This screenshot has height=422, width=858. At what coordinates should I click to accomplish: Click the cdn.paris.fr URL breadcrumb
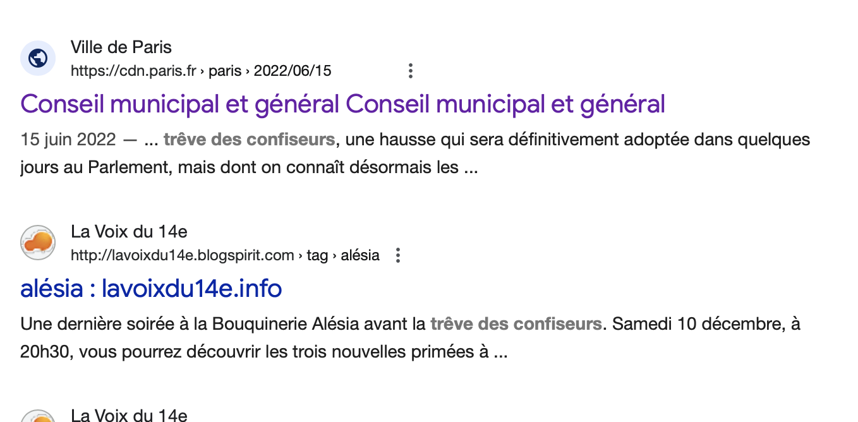coord(133,71)
